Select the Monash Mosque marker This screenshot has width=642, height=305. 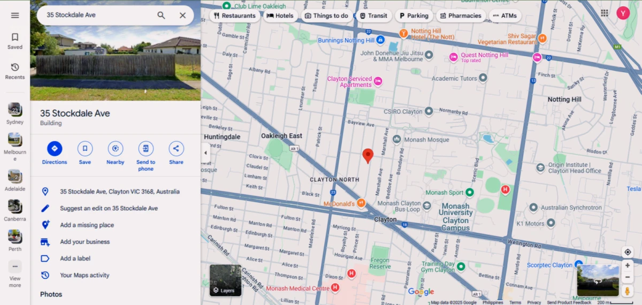tap(396, 139)
